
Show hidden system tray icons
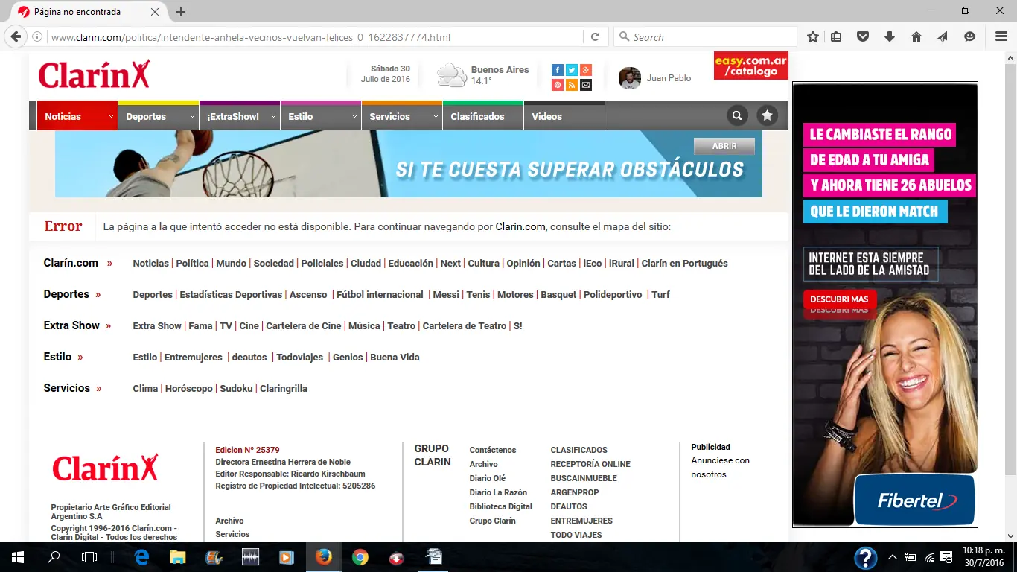point(892,557)
